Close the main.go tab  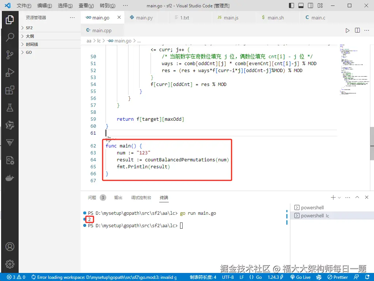click(119, 18)
